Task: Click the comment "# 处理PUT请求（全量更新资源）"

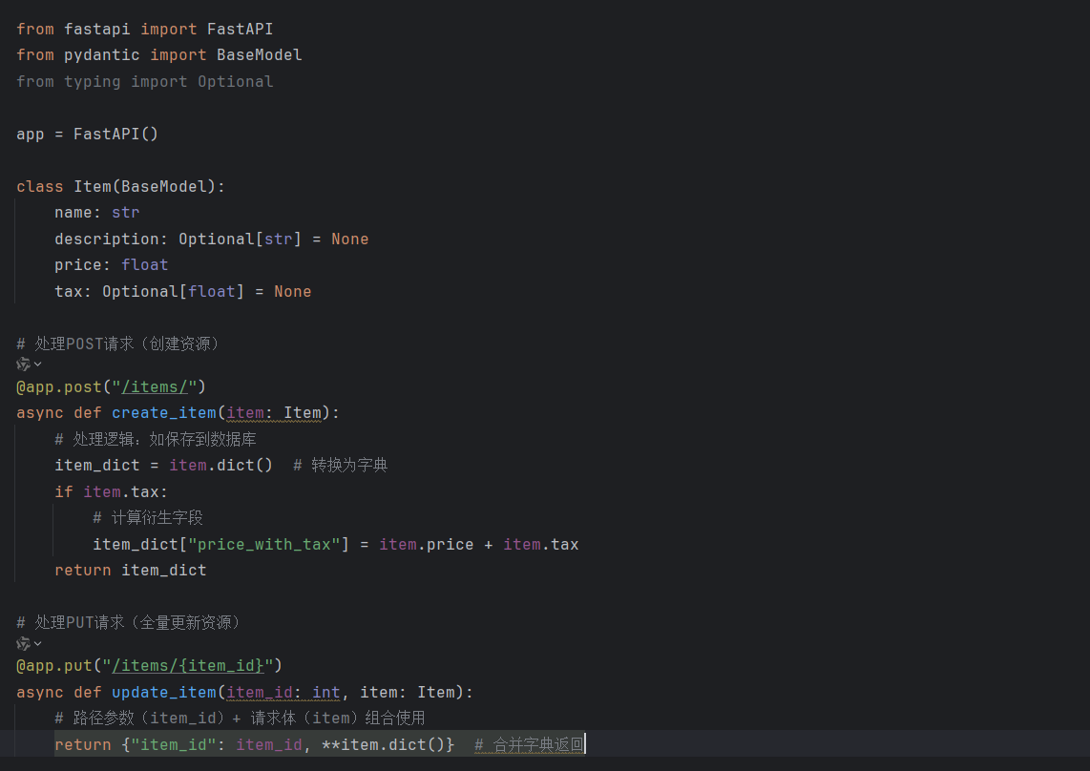Action: tap(129, 622)
